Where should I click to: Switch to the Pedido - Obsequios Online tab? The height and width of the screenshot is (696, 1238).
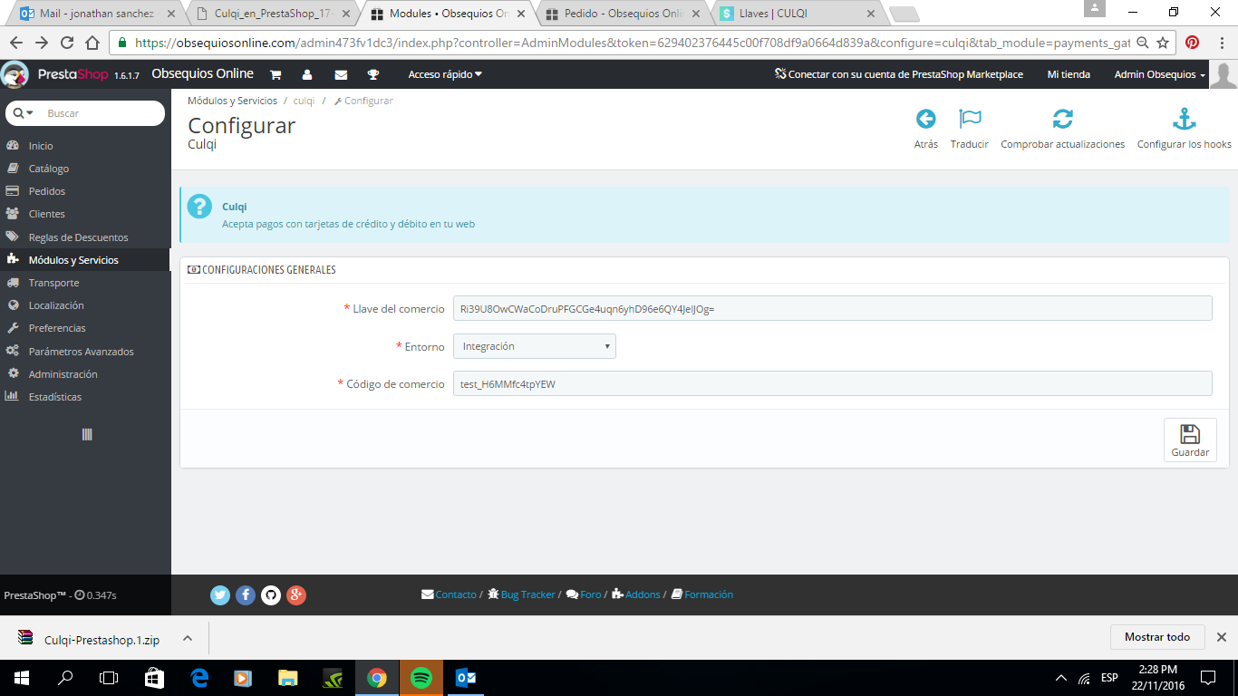tap(623, 14)
